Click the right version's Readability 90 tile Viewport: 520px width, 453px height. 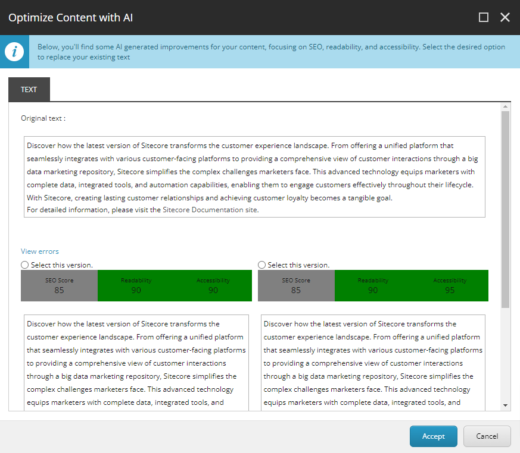pyautogui.click(x=373, y=285)
